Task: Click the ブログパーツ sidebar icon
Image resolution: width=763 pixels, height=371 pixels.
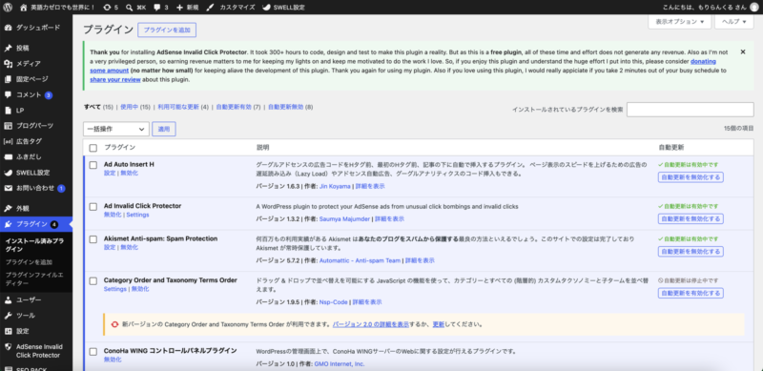Action: coord(8,126)
